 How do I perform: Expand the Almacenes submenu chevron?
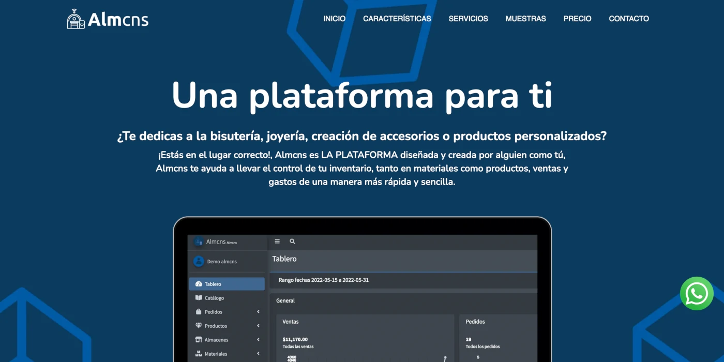258,340
